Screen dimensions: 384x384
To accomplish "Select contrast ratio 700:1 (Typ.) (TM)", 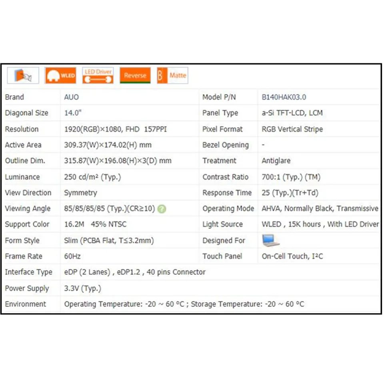I will click(291, 177).
